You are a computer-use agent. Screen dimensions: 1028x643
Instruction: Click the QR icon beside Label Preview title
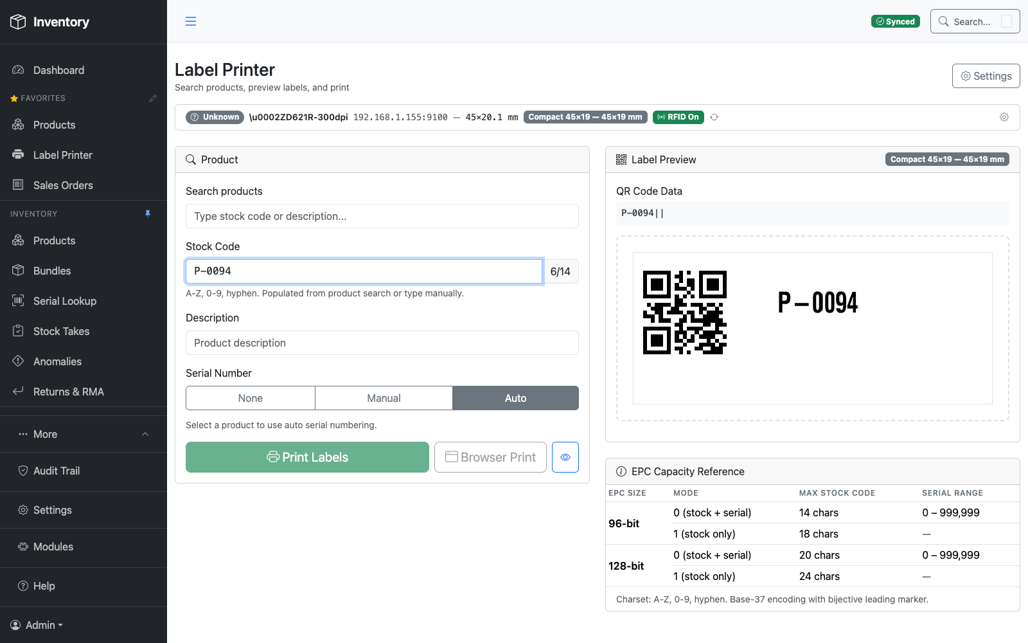click(x=621, y=159)
